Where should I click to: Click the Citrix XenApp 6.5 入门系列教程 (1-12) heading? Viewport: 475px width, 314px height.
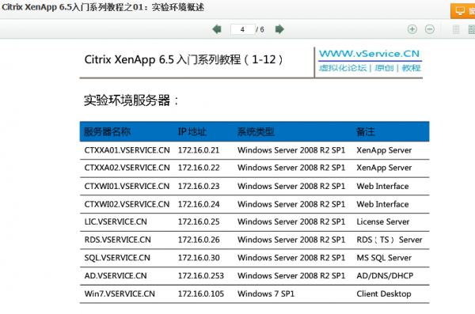tap(184, 59)
